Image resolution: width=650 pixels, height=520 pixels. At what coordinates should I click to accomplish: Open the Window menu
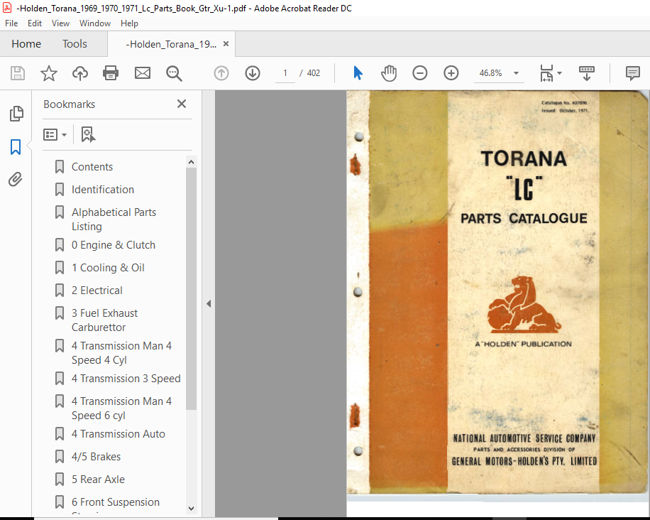(x=95, y=23)
